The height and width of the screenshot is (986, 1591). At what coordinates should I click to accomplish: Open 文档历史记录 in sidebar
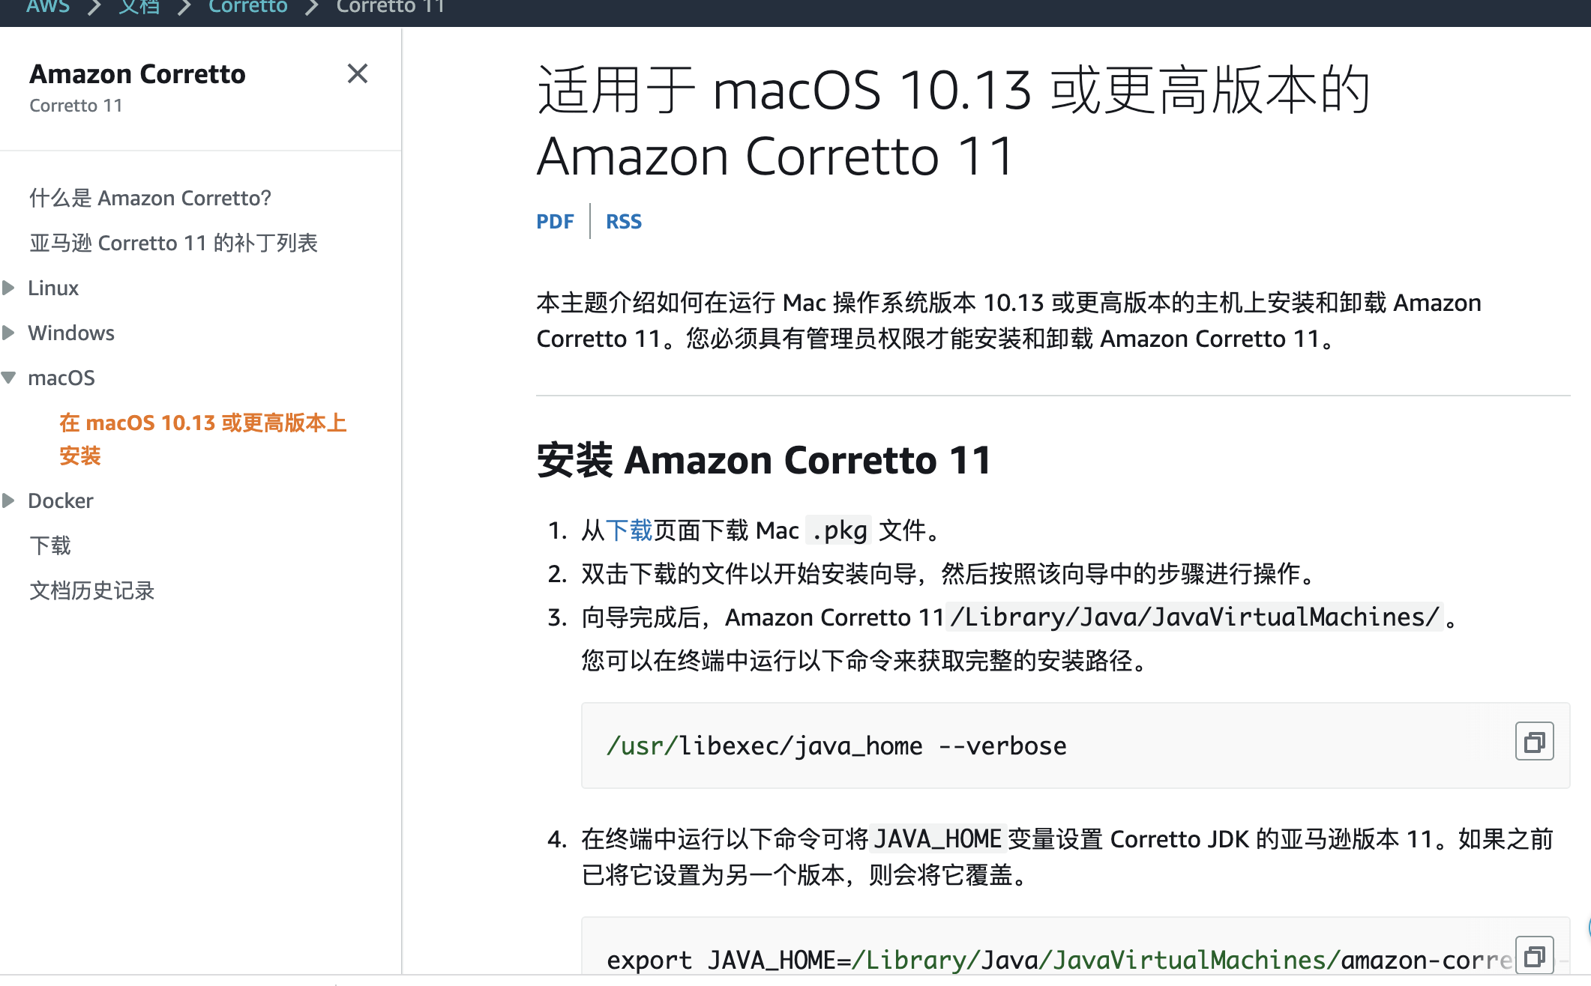tap(91, 590)
